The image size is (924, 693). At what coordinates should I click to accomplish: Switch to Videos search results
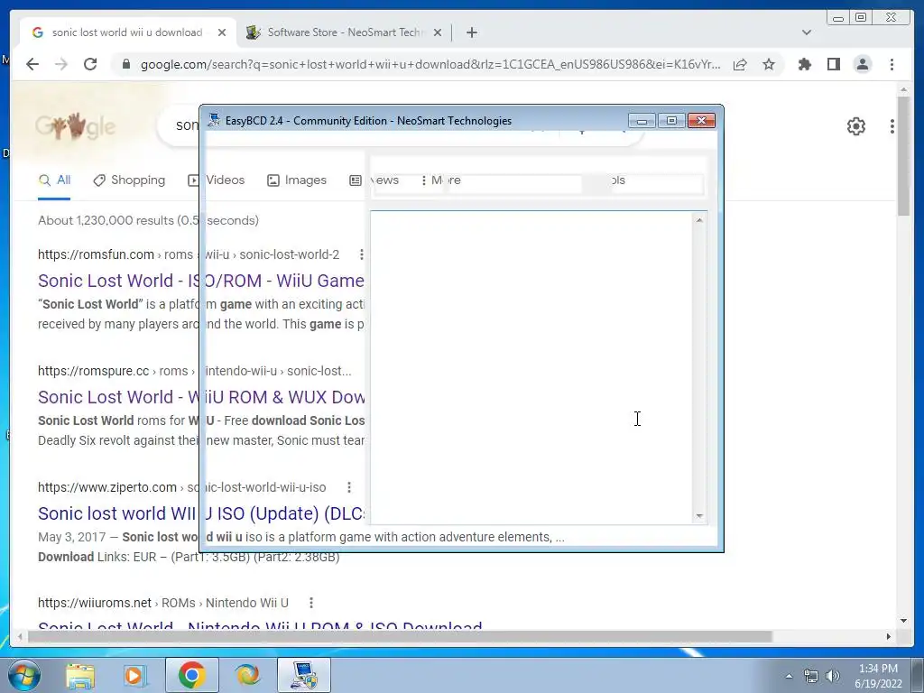(x=217, y=180)
